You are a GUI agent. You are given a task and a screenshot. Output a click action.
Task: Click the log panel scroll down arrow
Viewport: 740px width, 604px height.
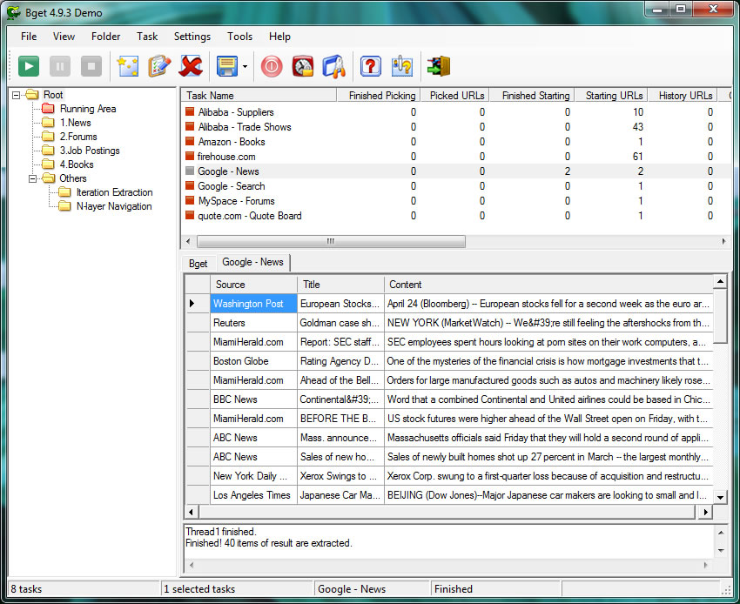coord(721,551)
